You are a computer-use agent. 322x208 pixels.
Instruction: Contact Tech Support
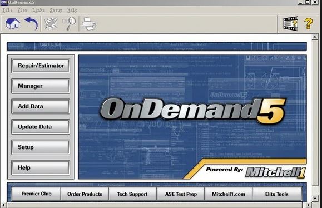pyautogui.click(x=132, y=194)
